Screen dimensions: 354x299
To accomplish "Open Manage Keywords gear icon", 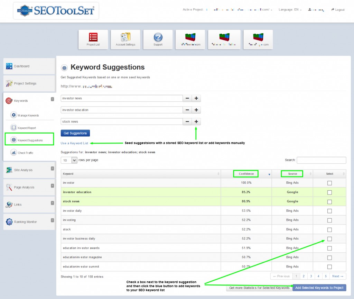I will 14,115.
